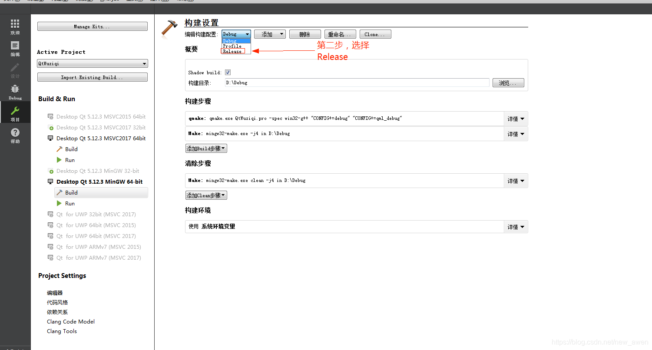The image size is (652, 350).
Task: Toggle the Shadow build checkbox
Action: coord(228,73)
